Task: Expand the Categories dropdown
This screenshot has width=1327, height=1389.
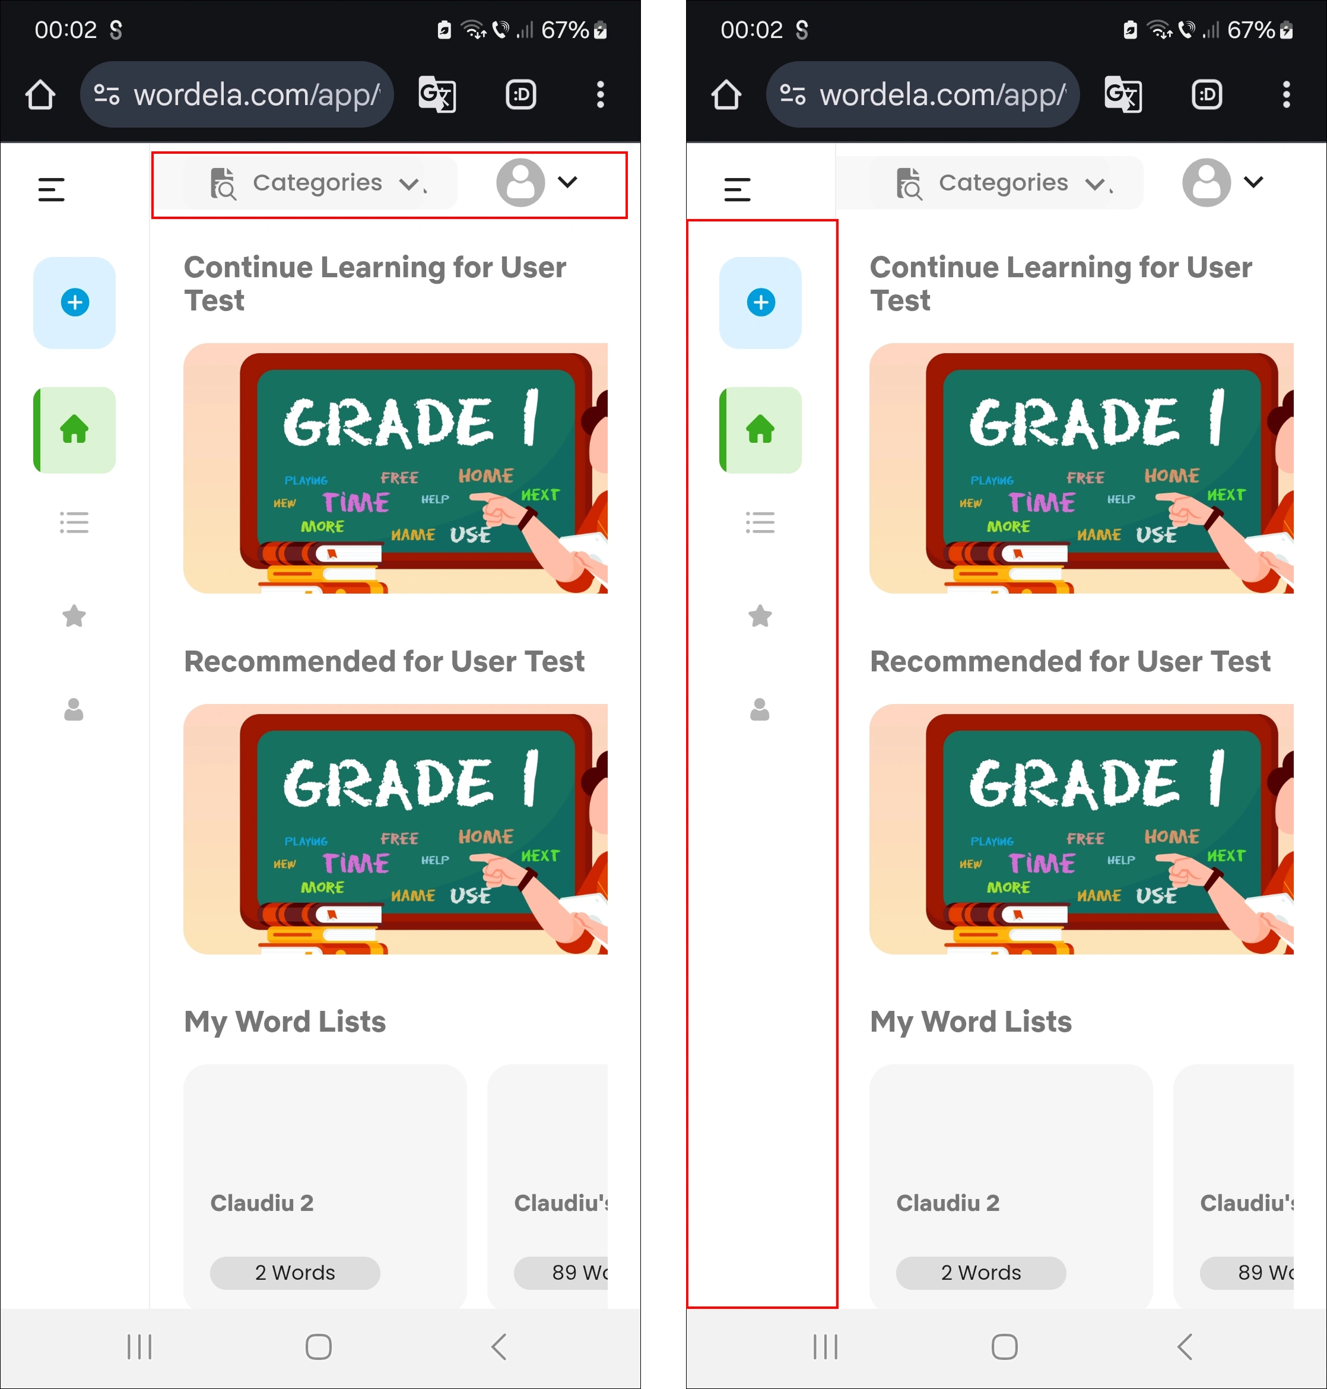Action: tap(319, 183)
